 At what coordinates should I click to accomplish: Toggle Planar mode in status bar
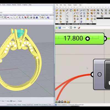(x=19, y=105)
